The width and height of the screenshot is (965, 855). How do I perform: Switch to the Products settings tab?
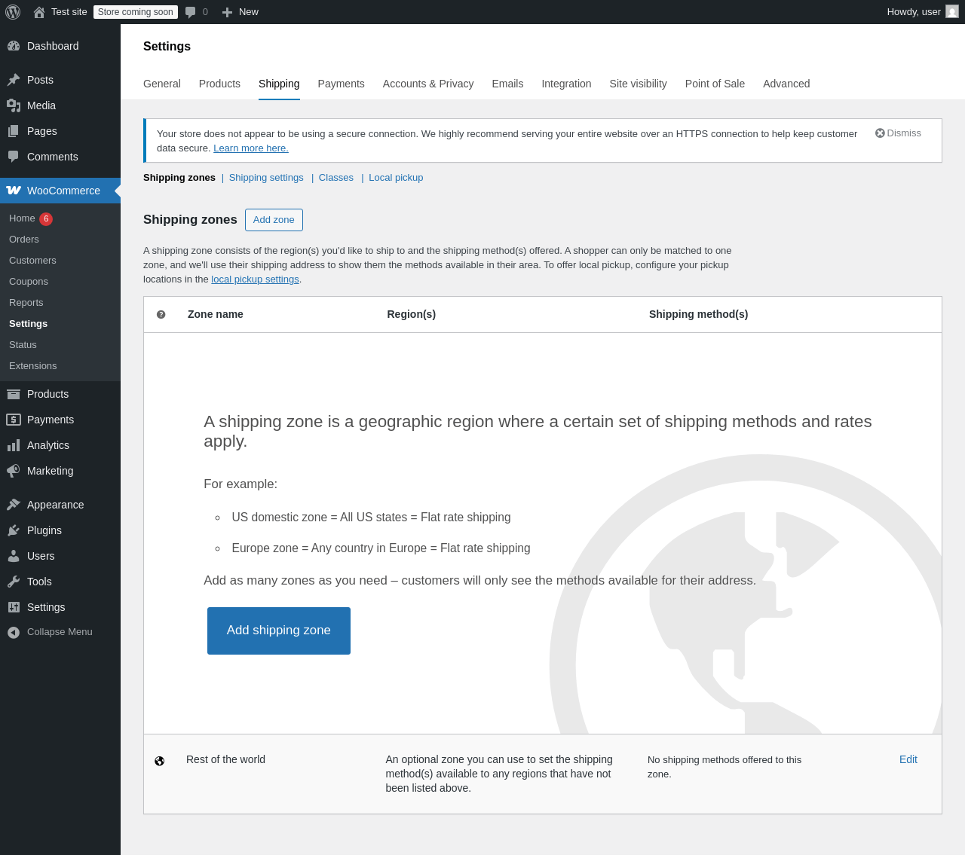tap(219, 84)
